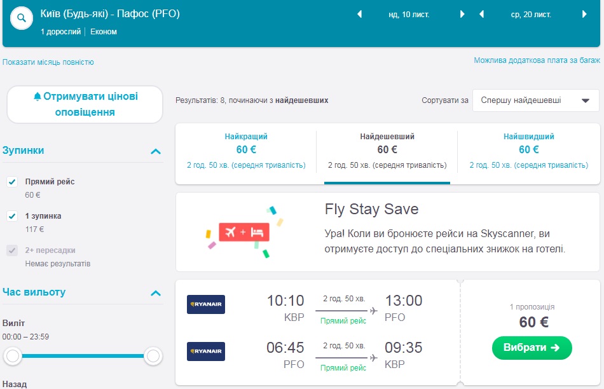Click the Ryanair logo for outbound flight
The image size is (604, 389).
coord(206,304)
